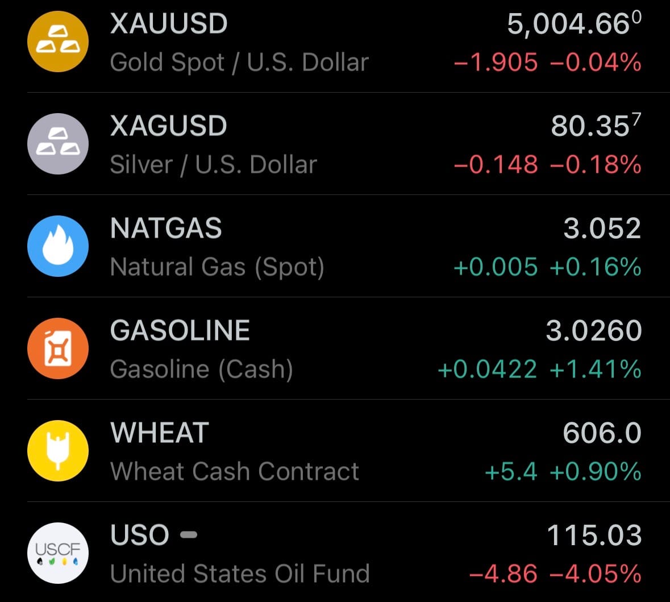Tap the yellow WHEAT icon
The height and width of the screenshot is (602, 670).
pos(58,451)
